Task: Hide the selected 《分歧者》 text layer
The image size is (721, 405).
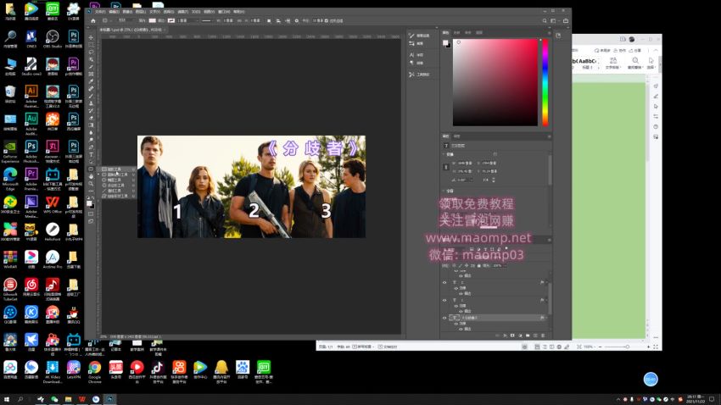Action: point(444,318)
